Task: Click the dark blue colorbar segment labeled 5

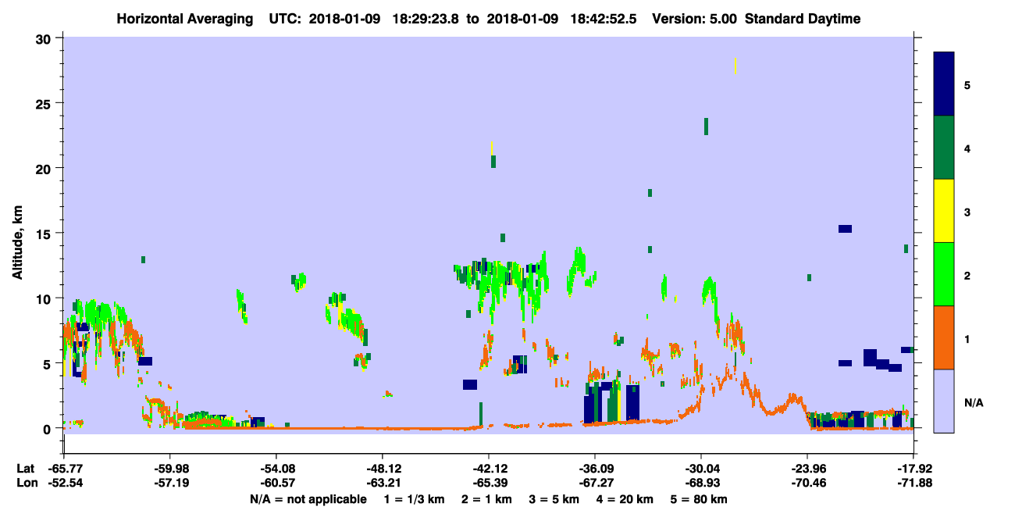Action: (x=944, y=84)
